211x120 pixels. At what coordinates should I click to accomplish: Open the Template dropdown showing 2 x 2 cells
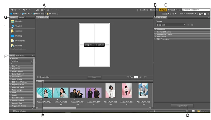click(171, 25)
